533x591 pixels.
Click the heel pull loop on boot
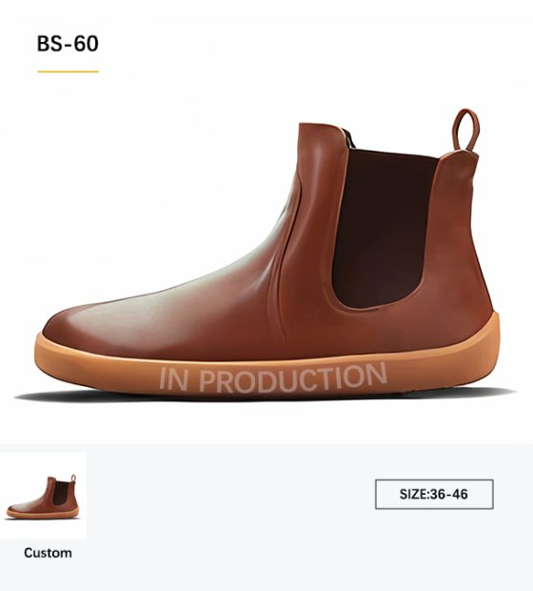click(x=466, y=130)
